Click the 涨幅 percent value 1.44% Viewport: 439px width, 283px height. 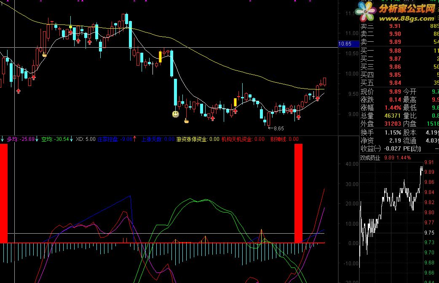pyautogui.click(x=393, y=108)
